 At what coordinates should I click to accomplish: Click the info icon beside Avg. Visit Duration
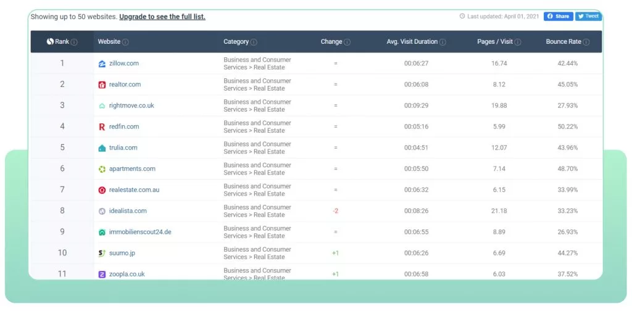pos(443,42)
